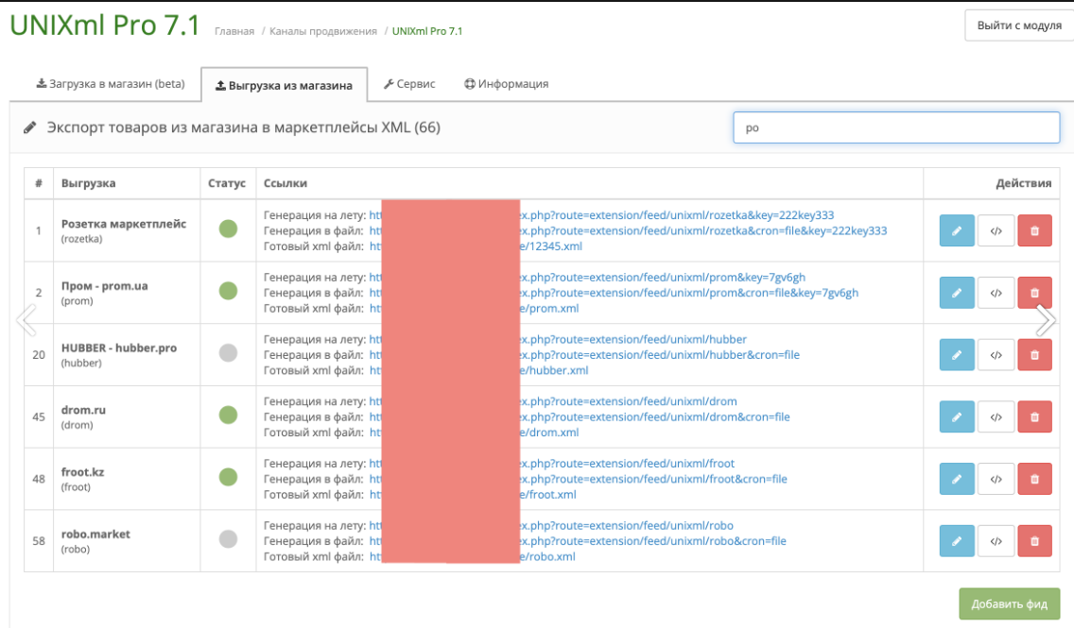Click Выйти с модуля button
Viewport: 1074px width, 628px height.
[x=1019, y=25]
